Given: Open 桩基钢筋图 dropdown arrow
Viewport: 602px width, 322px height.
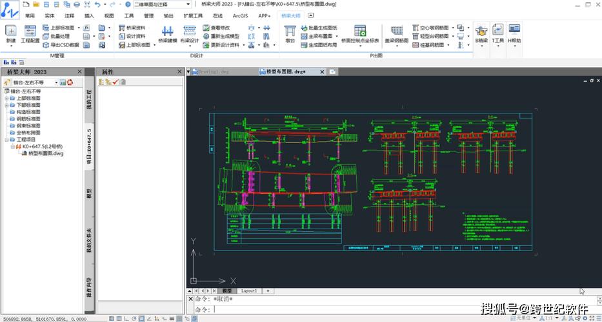Looking at the screenshot, I should 448,45.
